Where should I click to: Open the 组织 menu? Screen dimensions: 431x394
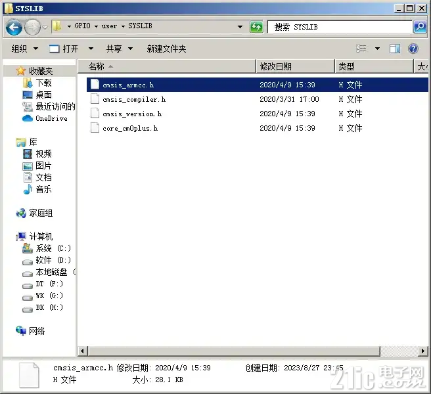coord(24,49)
